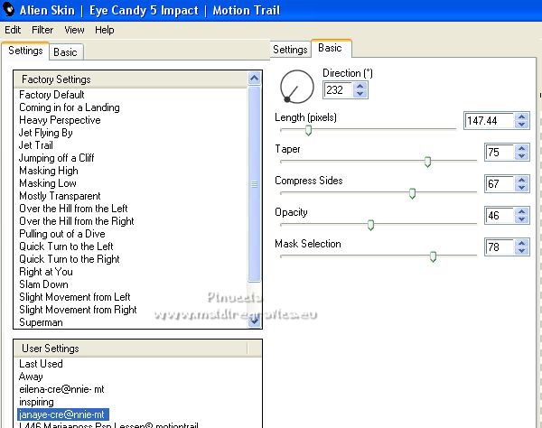Image resolution: width=542 pixels, height=428 pixels.
Task: Click the Compress Sides value field
Action: pyautogui.click(x=500, y=184)
